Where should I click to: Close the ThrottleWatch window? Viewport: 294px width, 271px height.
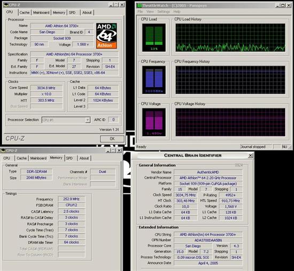point(289,6)
